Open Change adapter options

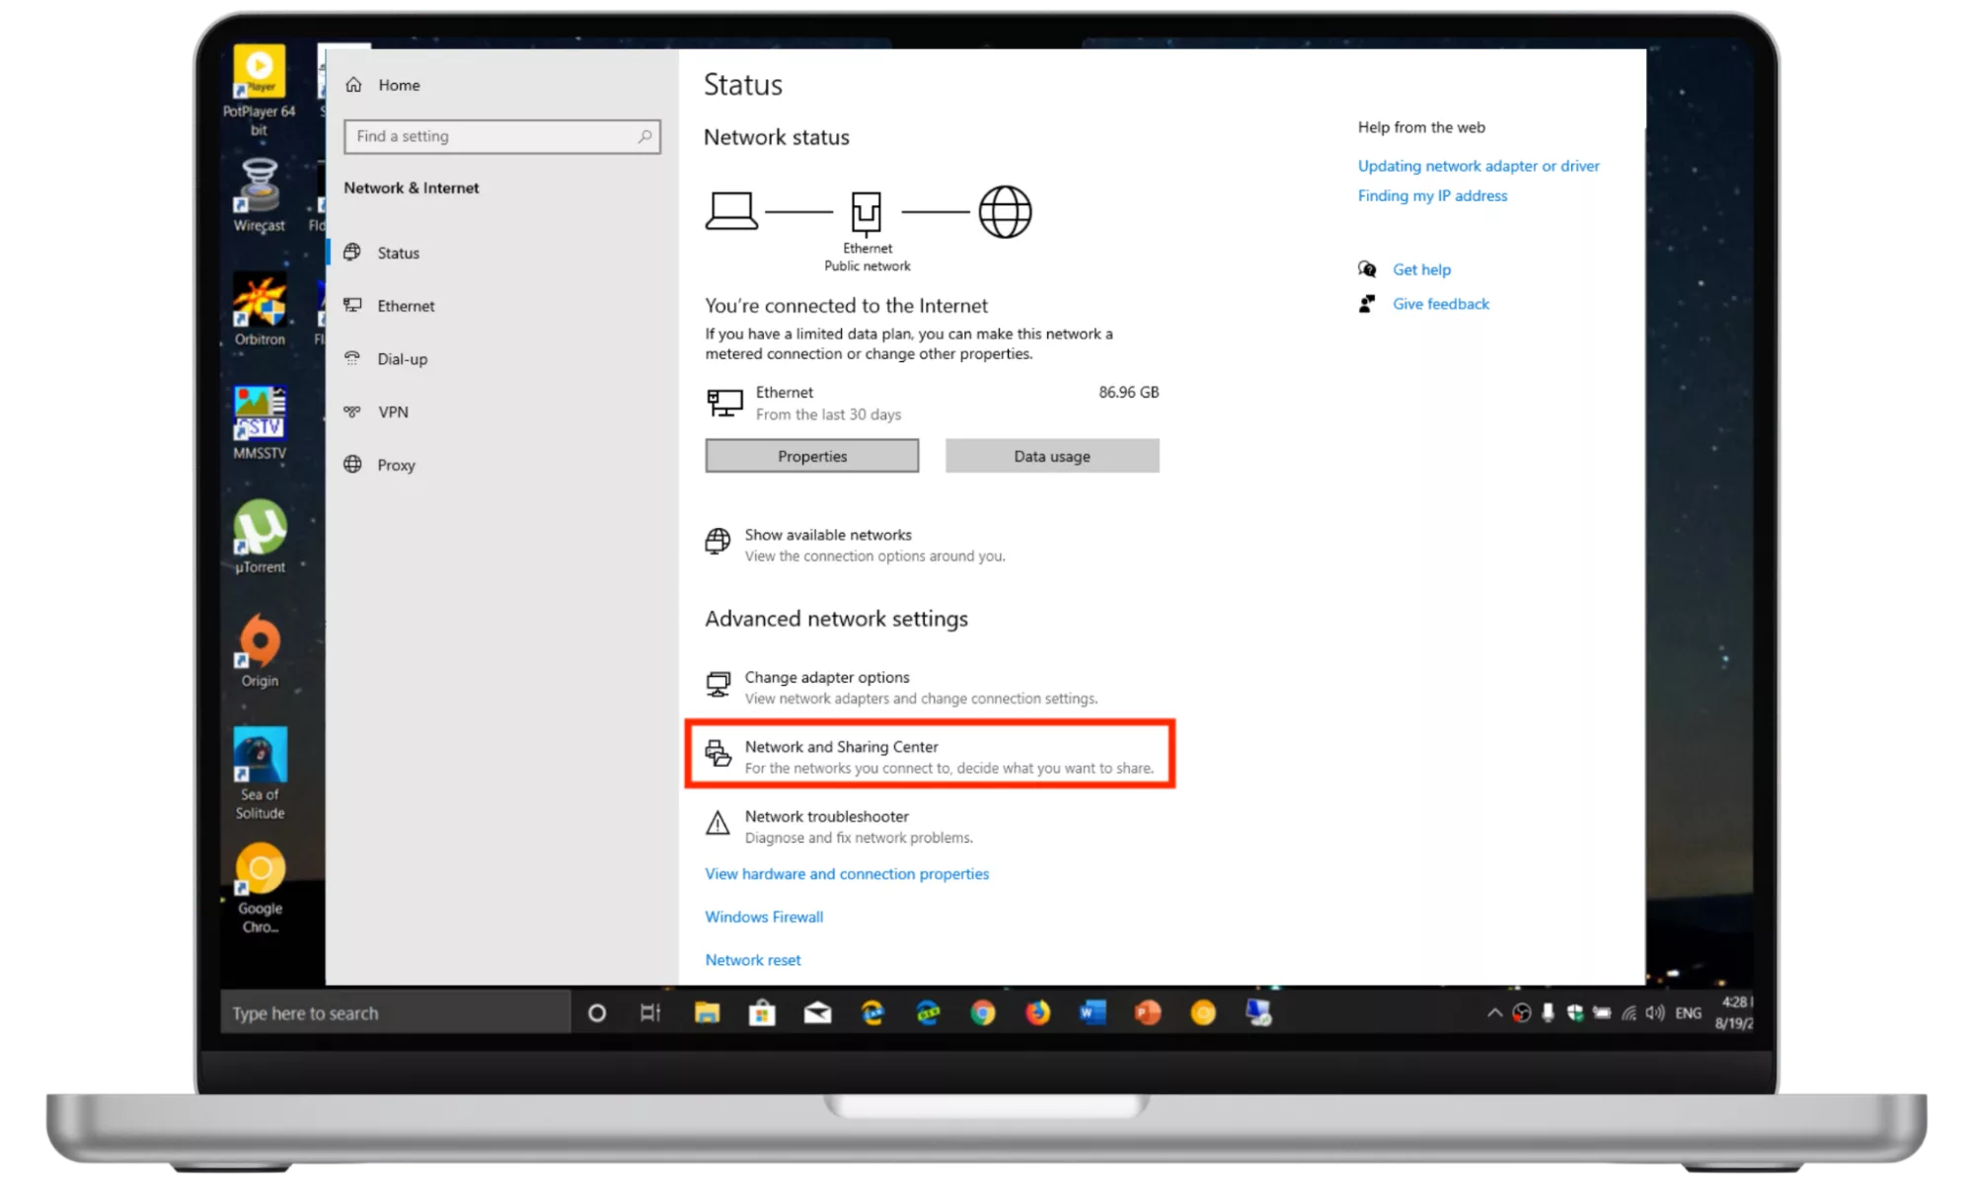click(901, 688)
